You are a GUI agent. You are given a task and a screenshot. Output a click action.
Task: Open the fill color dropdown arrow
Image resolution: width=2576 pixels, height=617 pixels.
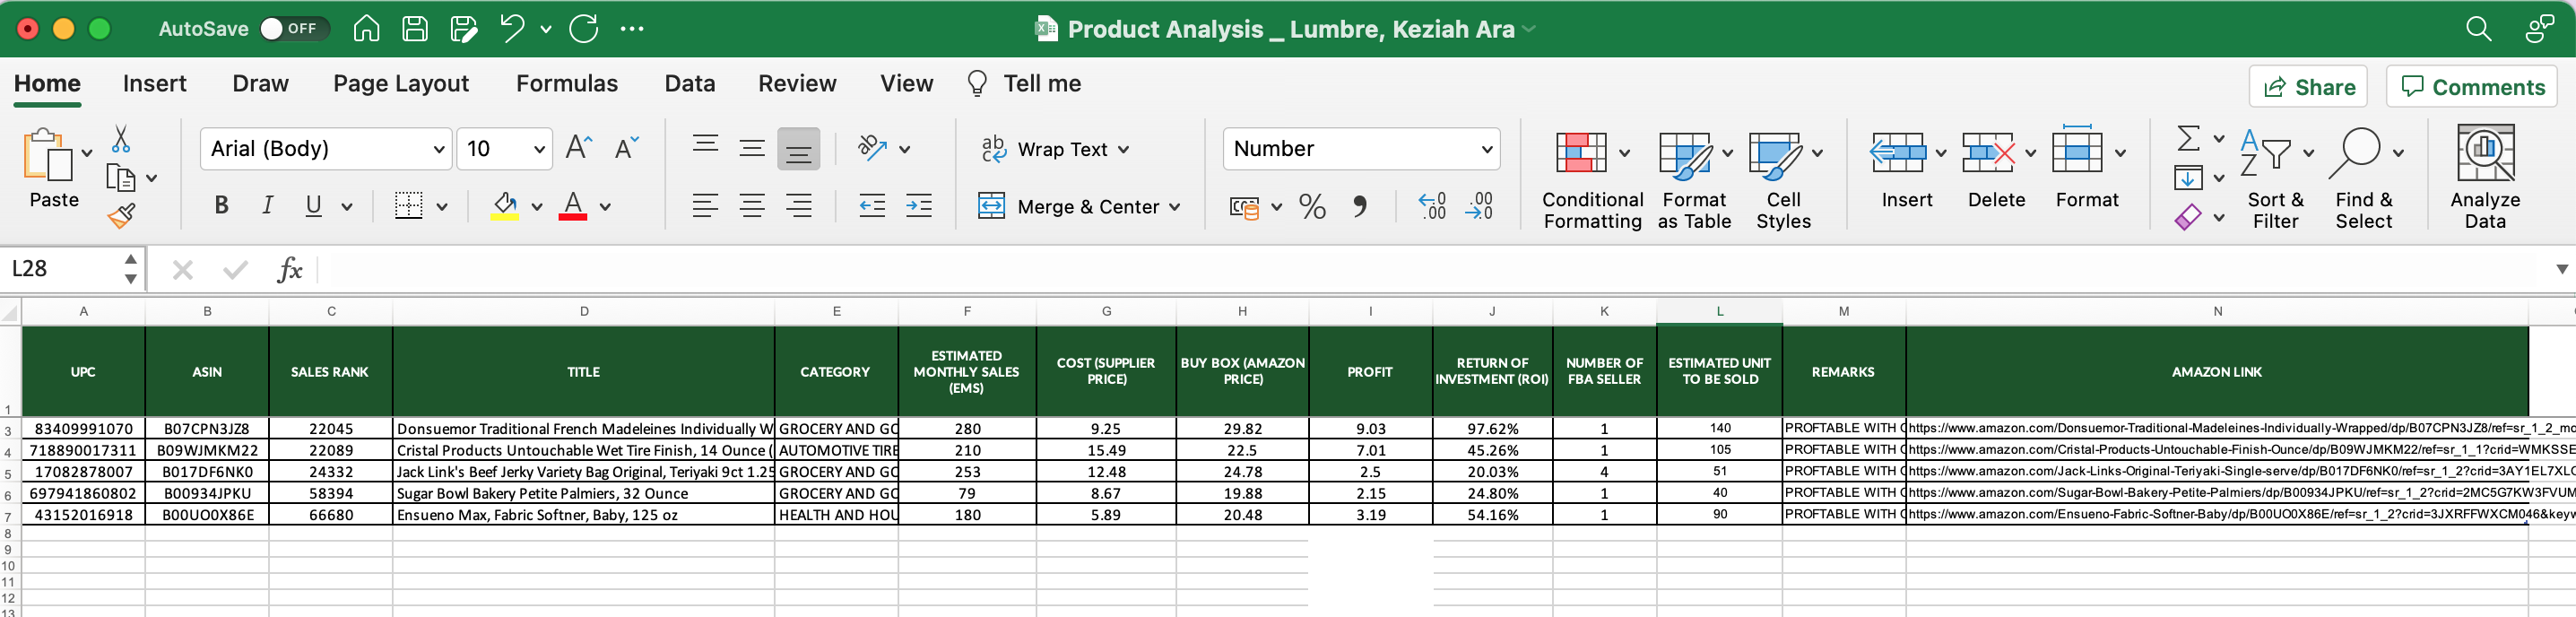coord(537,207)
